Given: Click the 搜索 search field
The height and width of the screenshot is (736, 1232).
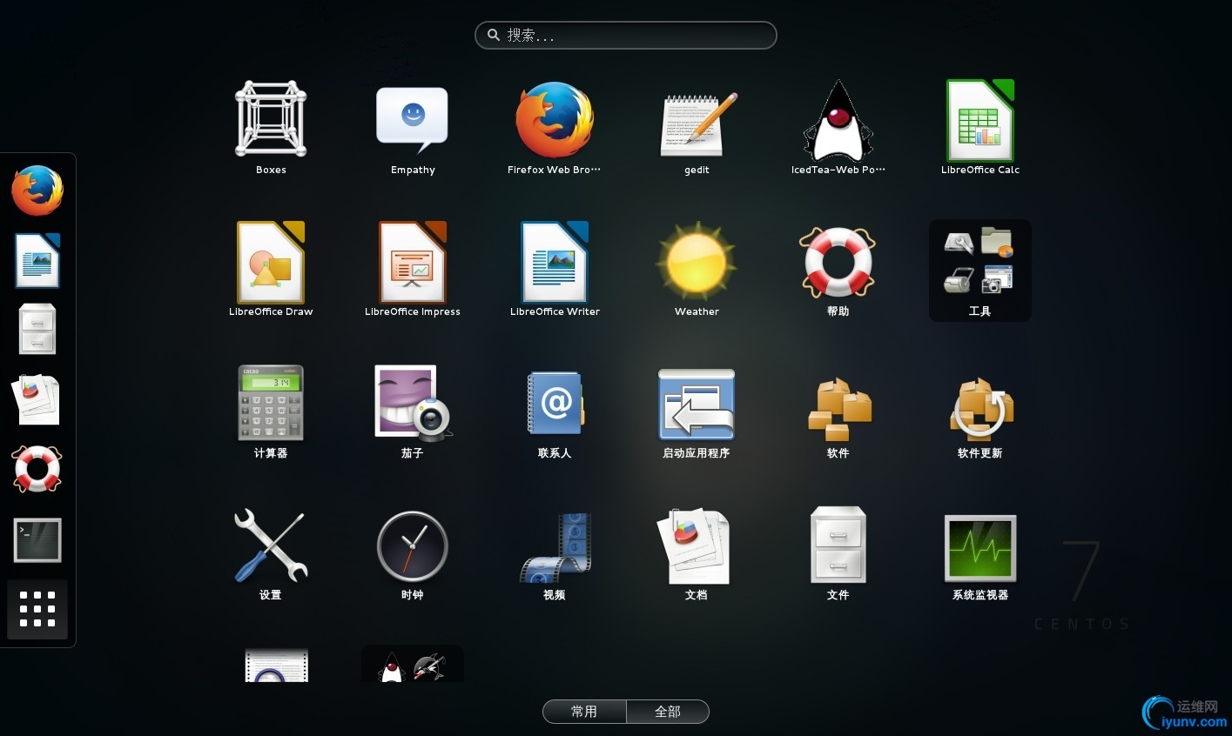Looking at the screenshot, I should coord(626,35).
